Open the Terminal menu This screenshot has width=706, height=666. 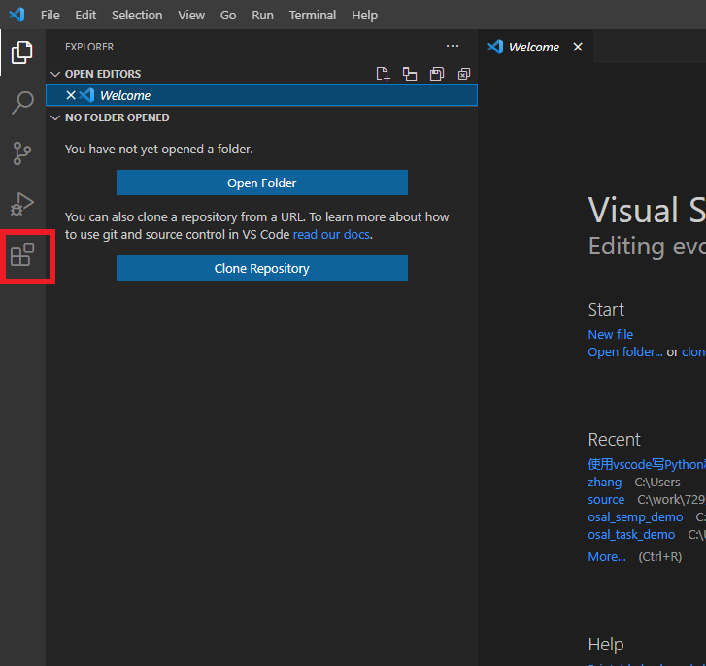[x=313, y=15]
